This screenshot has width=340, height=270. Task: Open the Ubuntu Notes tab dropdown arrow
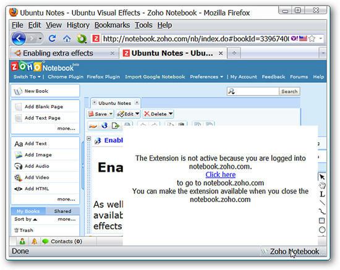95,103
